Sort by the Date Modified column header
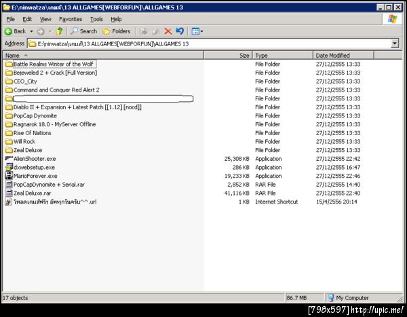The width and height of the screenshot is (407, 317). (x=343, y=56)
